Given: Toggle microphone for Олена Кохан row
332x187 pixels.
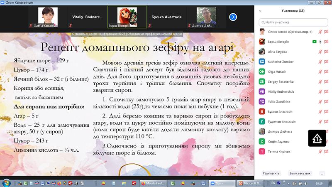Looking at the screenshot, I should click(320, 32).
